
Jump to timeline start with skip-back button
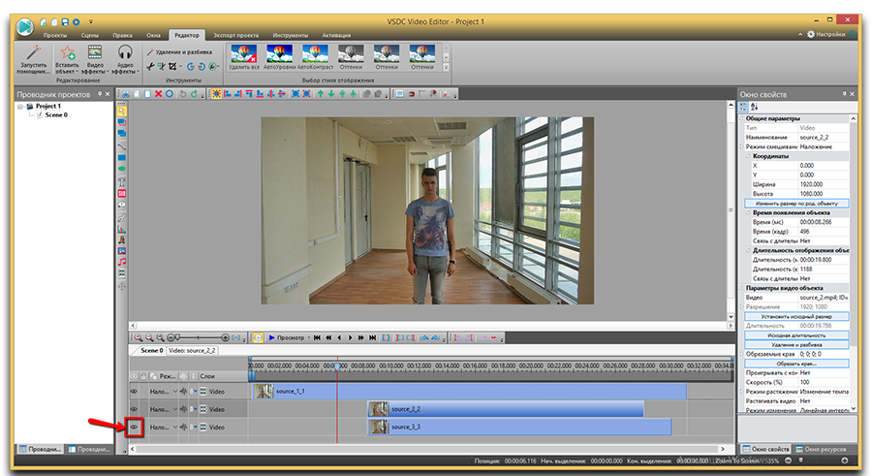[x=317, y=338]
